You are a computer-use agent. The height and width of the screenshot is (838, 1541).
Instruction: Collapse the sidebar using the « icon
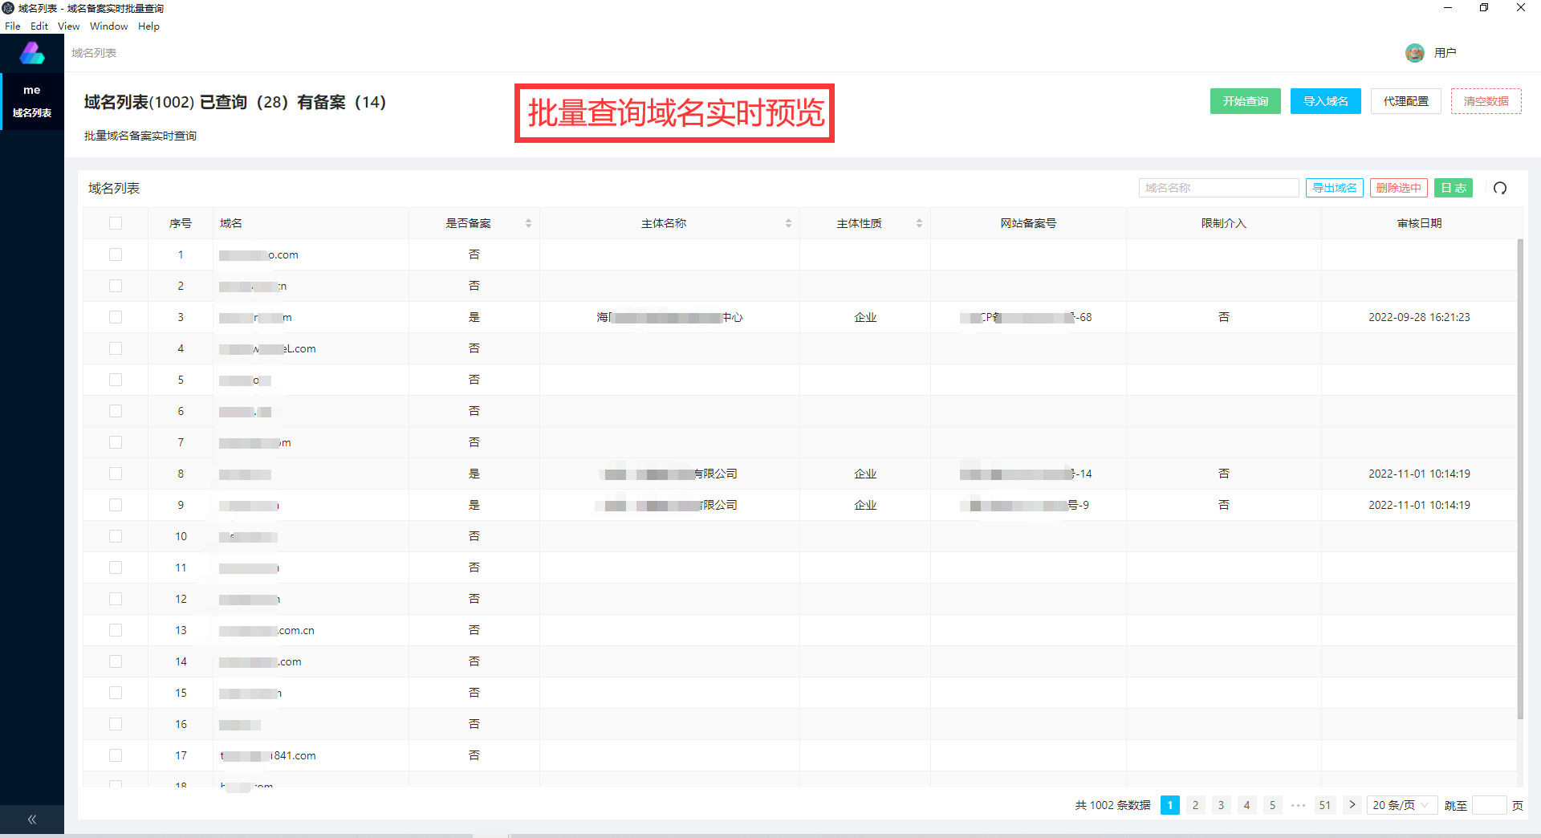coord(32,819)
